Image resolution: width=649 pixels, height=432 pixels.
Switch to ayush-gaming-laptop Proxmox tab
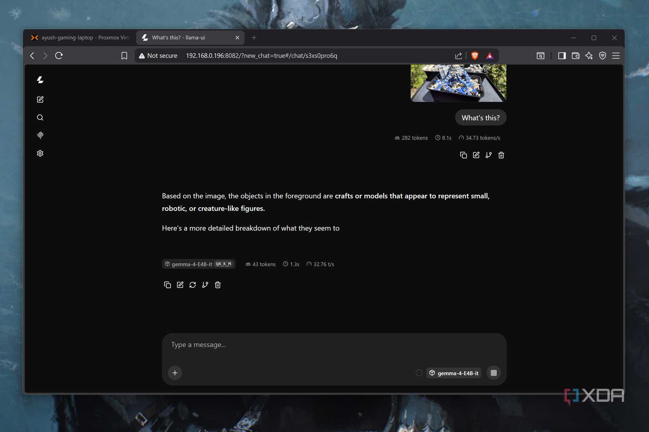[x=80, y=38]
